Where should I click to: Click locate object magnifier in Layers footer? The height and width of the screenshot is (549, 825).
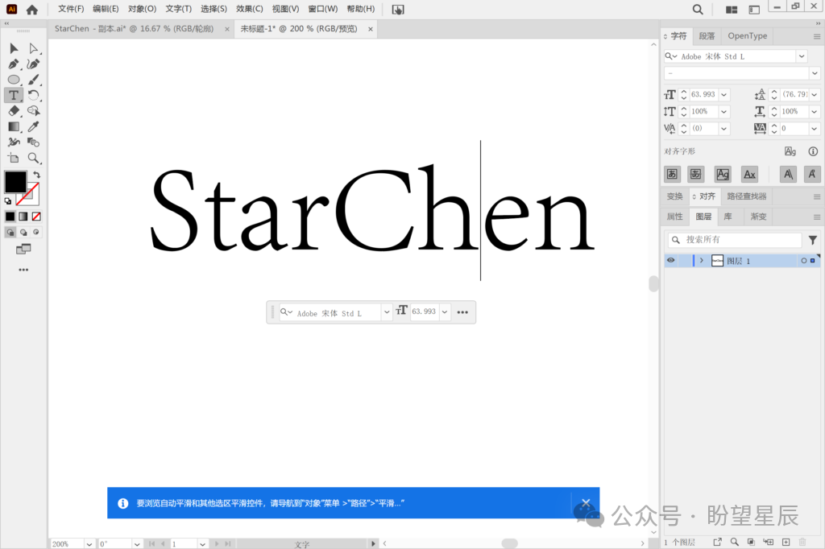tap(735, 543)
